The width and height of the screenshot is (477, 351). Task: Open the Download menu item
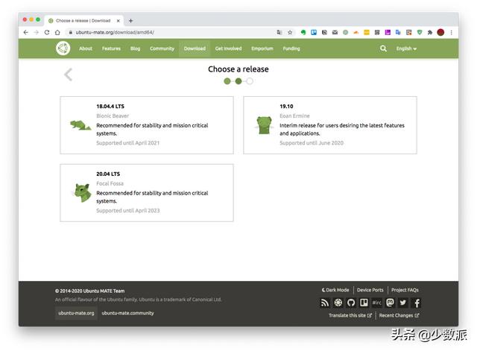point(195,48)
